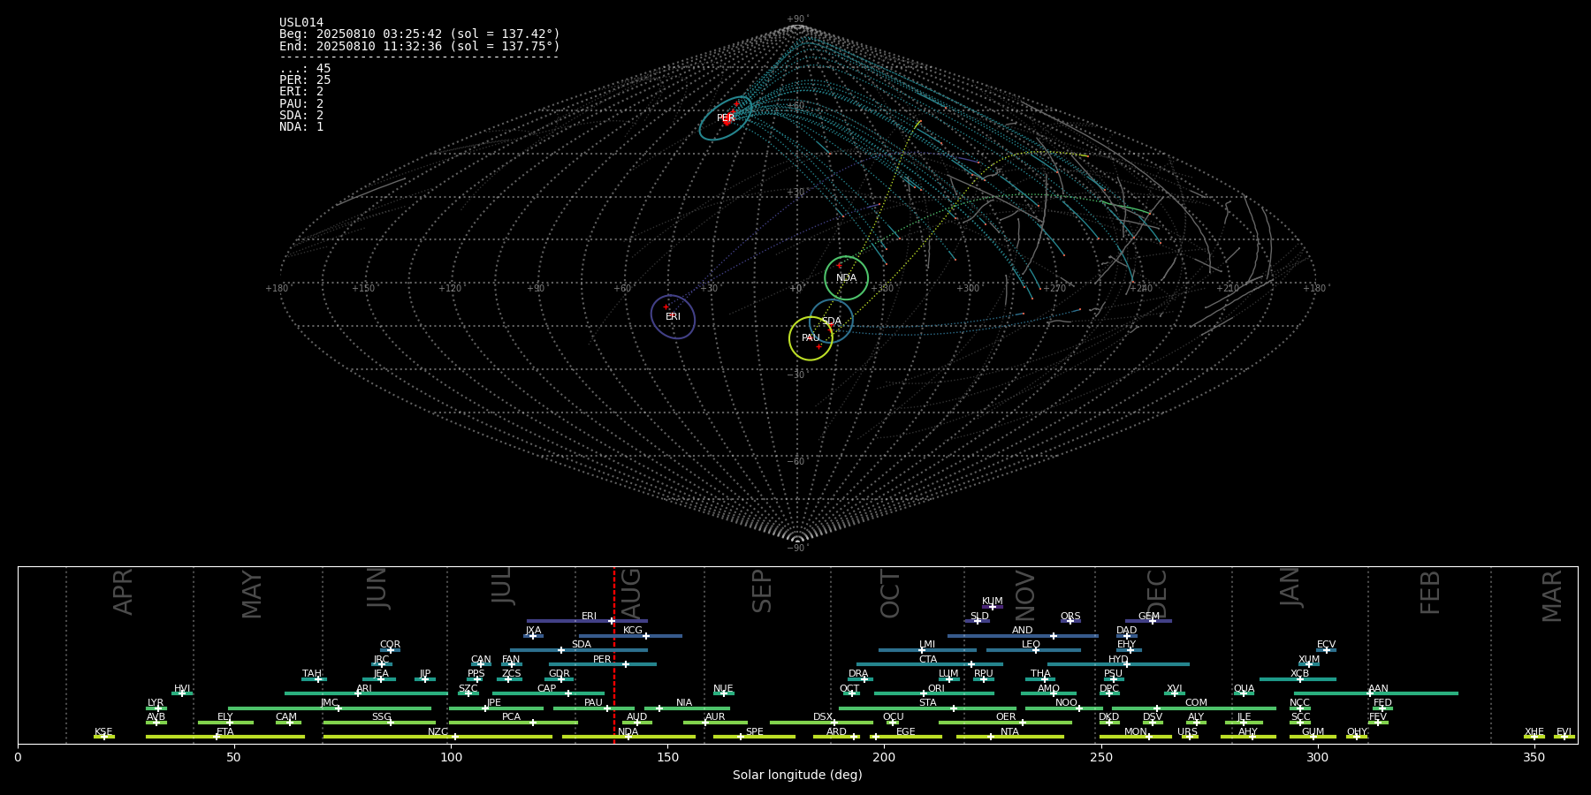Click the ORI shower label in timeline
Viewport: 1591px width, 795px height.
point(936,689)
